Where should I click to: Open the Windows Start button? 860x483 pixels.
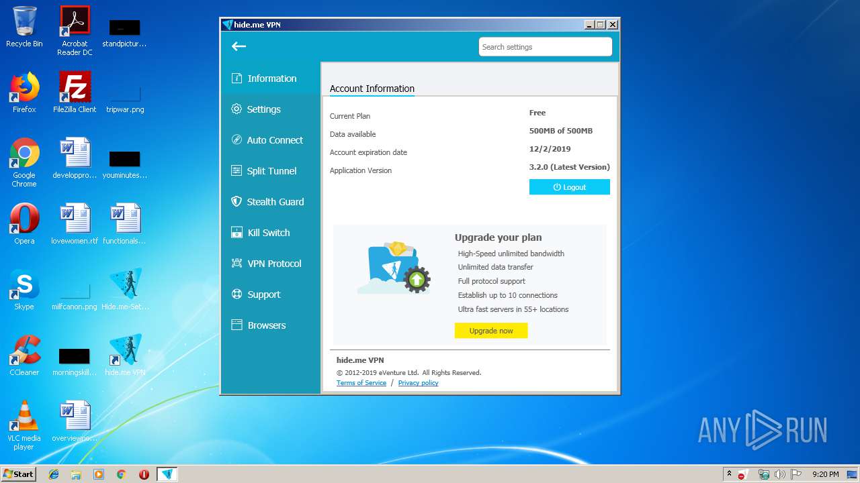coord(19,474)
